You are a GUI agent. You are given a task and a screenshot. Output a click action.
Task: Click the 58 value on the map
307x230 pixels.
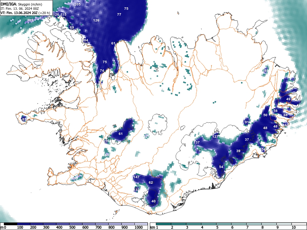point(275,110)
